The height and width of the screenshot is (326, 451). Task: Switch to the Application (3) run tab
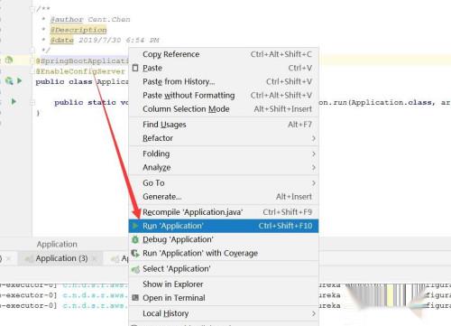tap(61, 258)
